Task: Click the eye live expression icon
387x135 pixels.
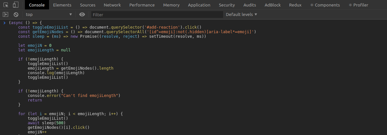Action: [x=82, y=15]
